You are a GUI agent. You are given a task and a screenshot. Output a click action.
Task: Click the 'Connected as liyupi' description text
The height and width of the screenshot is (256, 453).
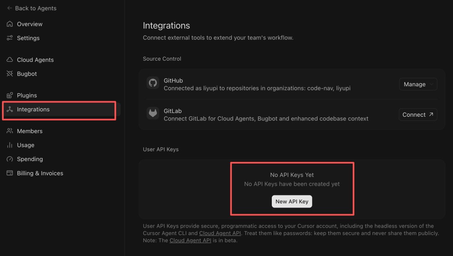(257, 88)
